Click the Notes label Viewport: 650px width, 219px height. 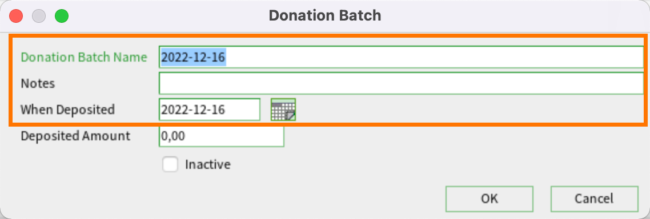click(38, 83)
